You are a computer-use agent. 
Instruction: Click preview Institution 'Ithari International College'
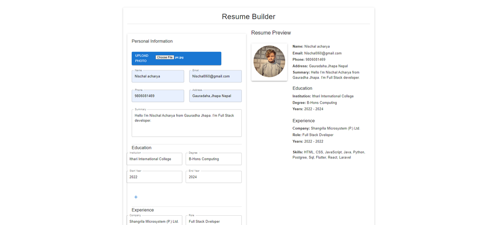point(323,96)
